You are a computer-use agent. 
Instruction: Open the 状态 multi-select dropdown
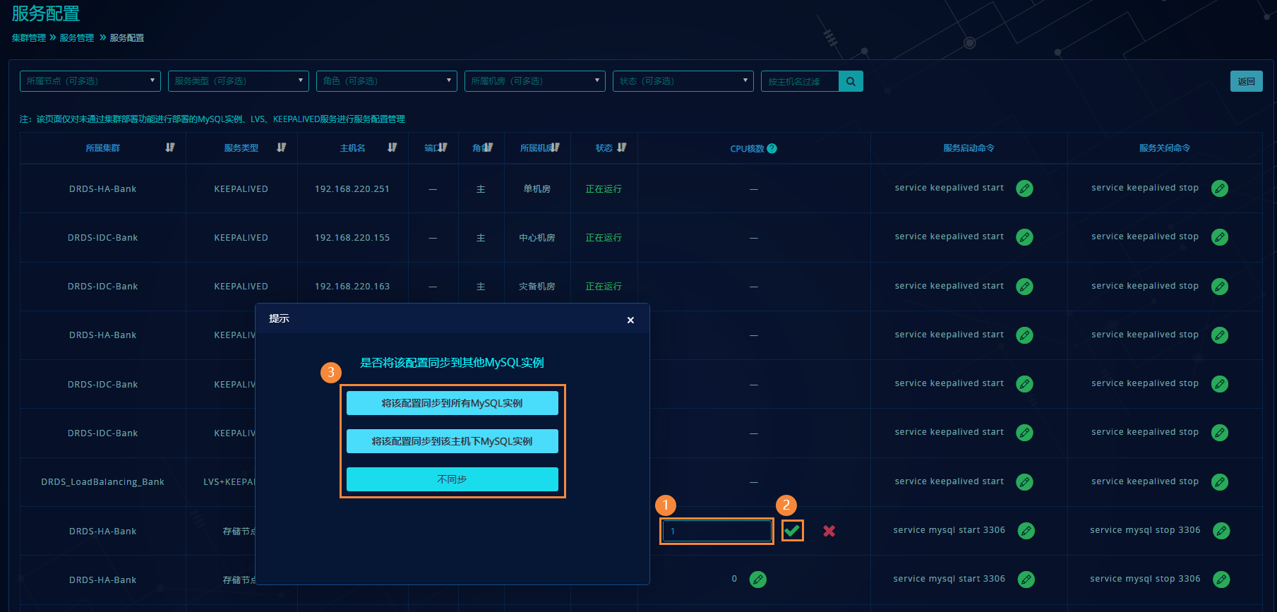coord(683,81)
